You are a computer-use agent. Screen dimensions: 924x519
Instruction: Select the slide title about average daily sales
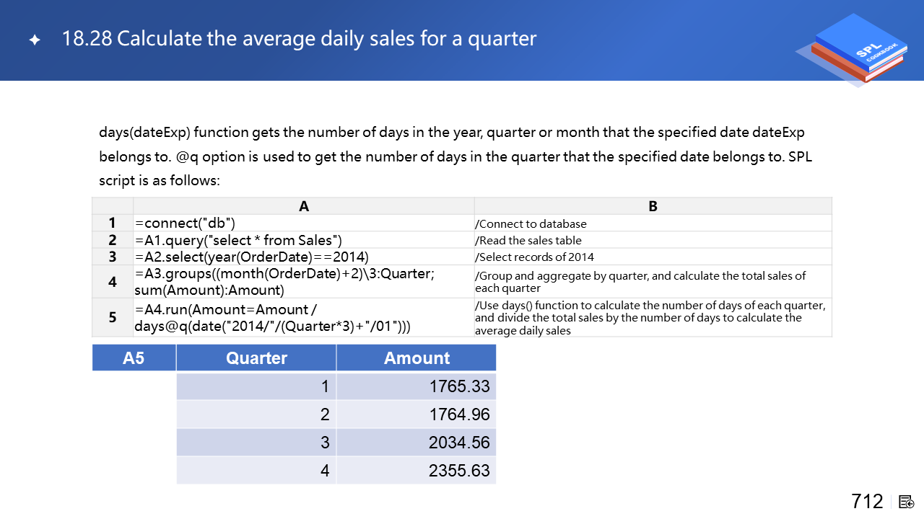pyautogui.click(x=299, y=38)
